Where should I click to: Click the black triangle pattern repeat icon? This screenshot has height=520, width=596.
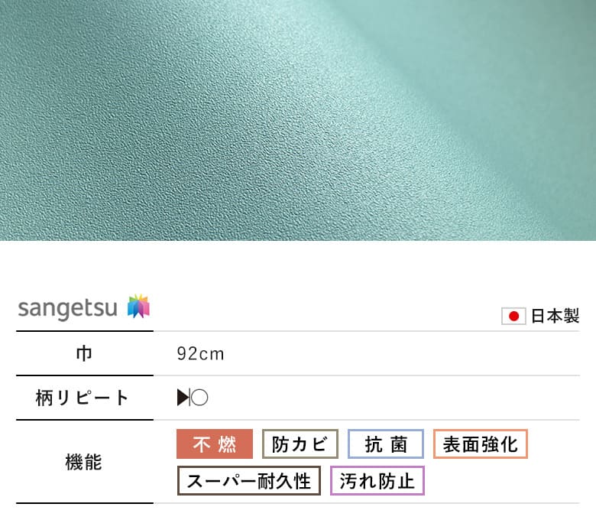pos(183,398)
